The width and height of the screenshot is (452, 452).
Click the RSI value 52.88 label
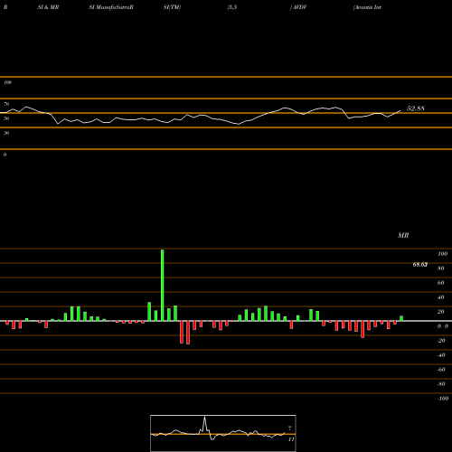coord(416,108)
